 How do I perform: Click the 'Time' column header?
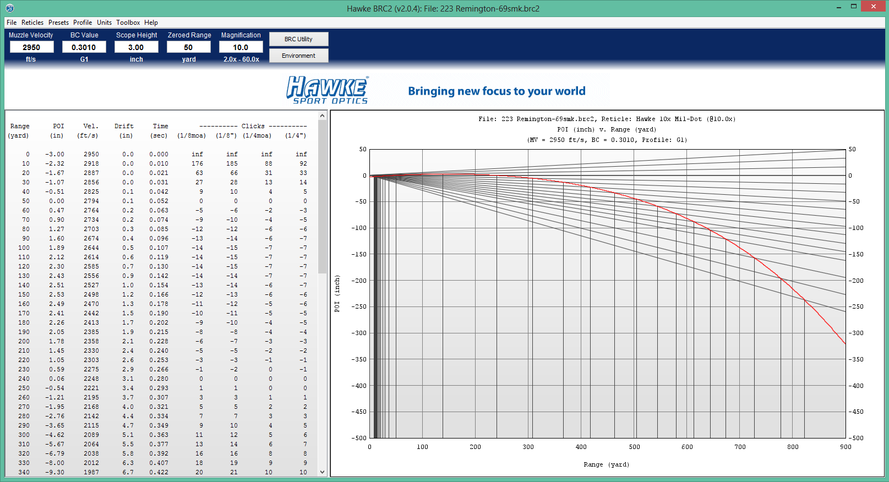pyautogui.click(x=161, y=126)
